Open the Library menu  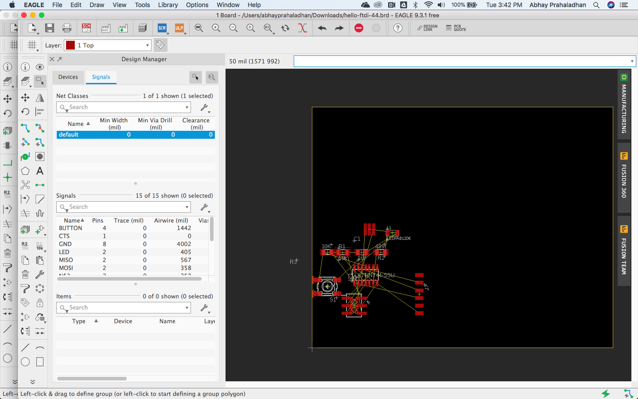pos(168,5)
